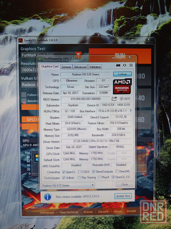Click the Subvendor value Gigabyte
The height and width of the screenshot is (229, 171).
pyautogui.click(x=73, y=105)
